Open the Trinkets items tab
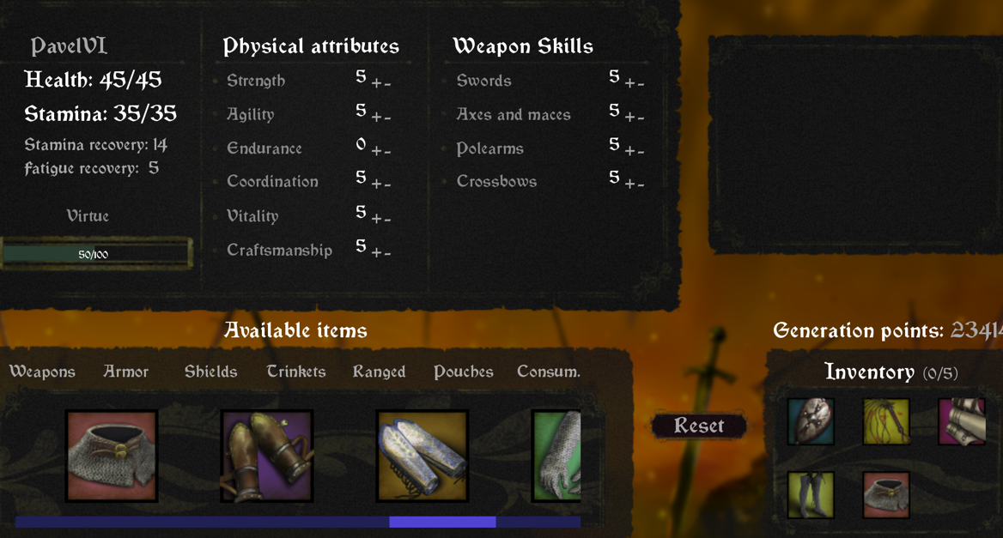 296,372
